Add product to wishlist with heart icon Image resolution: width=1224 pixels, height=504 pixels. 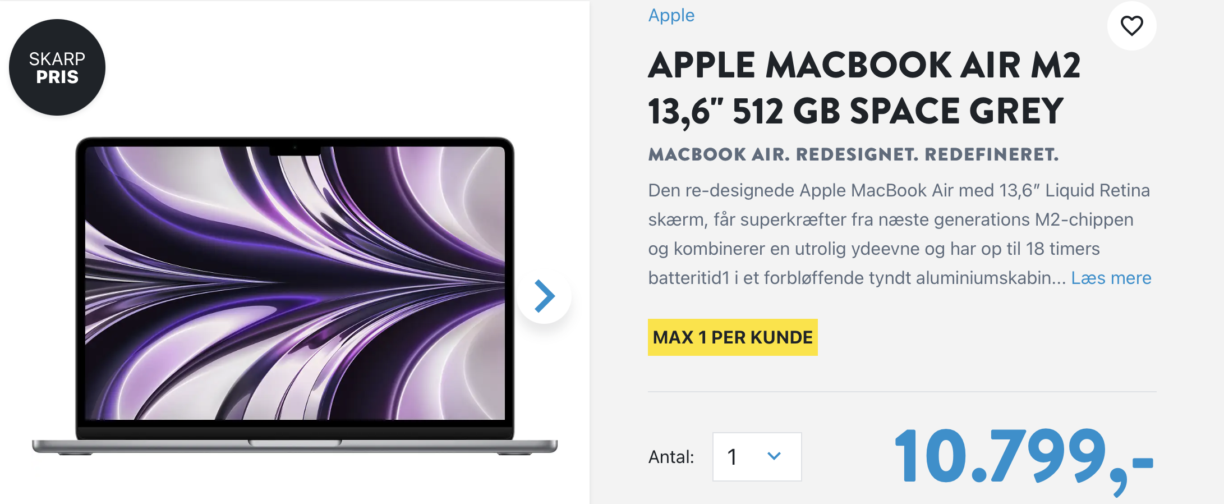coord(1131,26)
